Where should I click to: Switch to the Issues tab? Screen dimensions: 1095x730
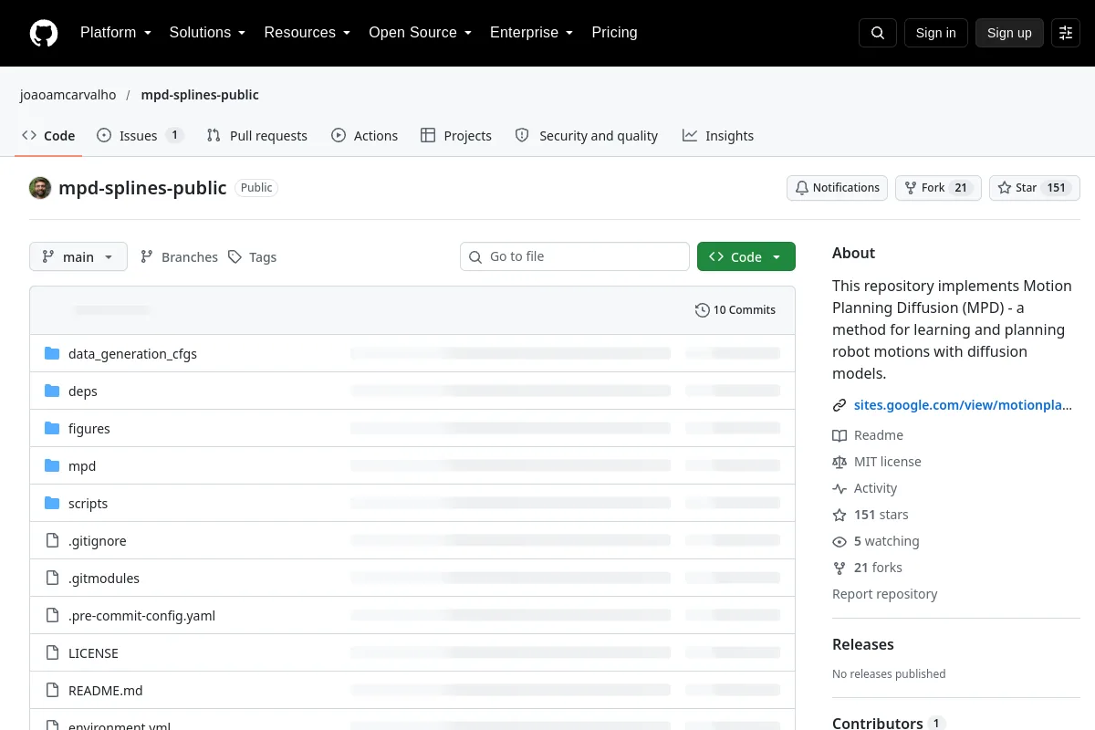point(141,135)
